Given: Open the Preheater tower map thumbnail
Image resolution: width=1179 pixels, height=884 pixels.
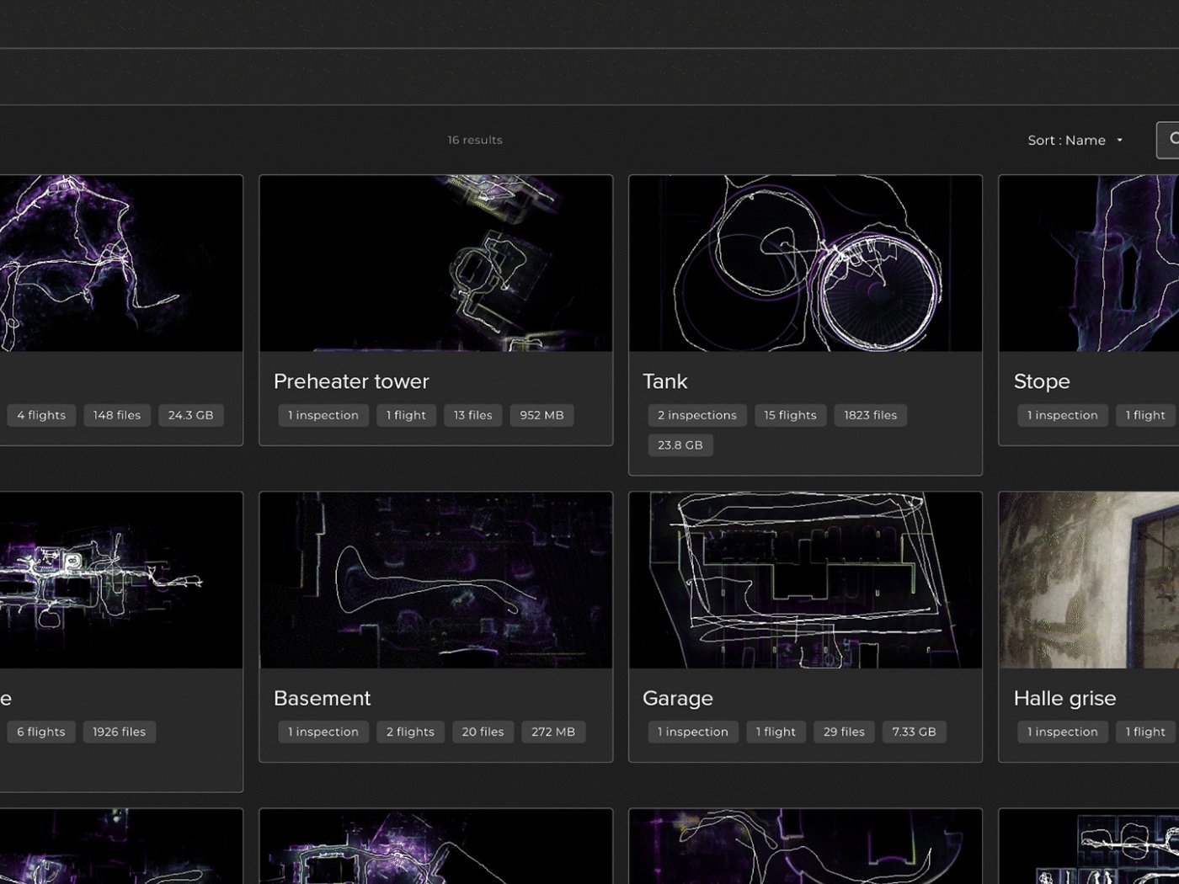Looking at the screenshot, I should pyautogui.click(x=435, y=264).
